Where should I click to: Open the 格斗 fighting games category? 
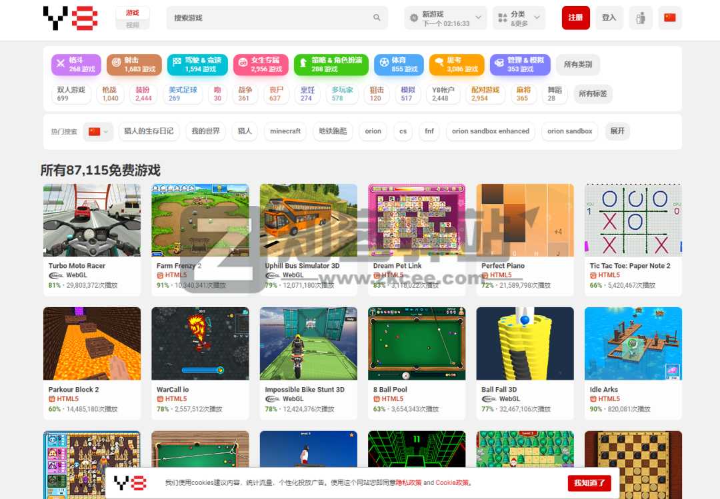pyautogui.click(x=76, y=65)
